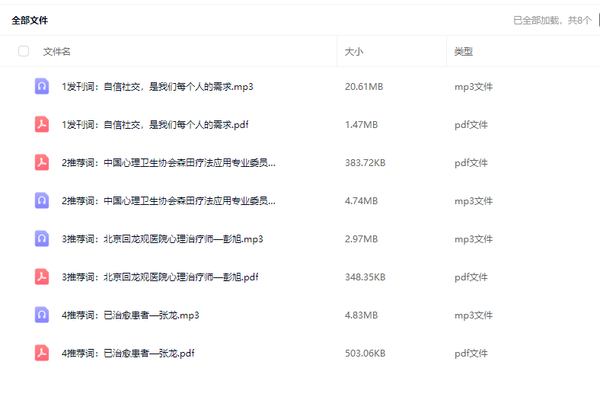Sort the list by 文件名 column
Screen dimensions: 600x400
57,51
